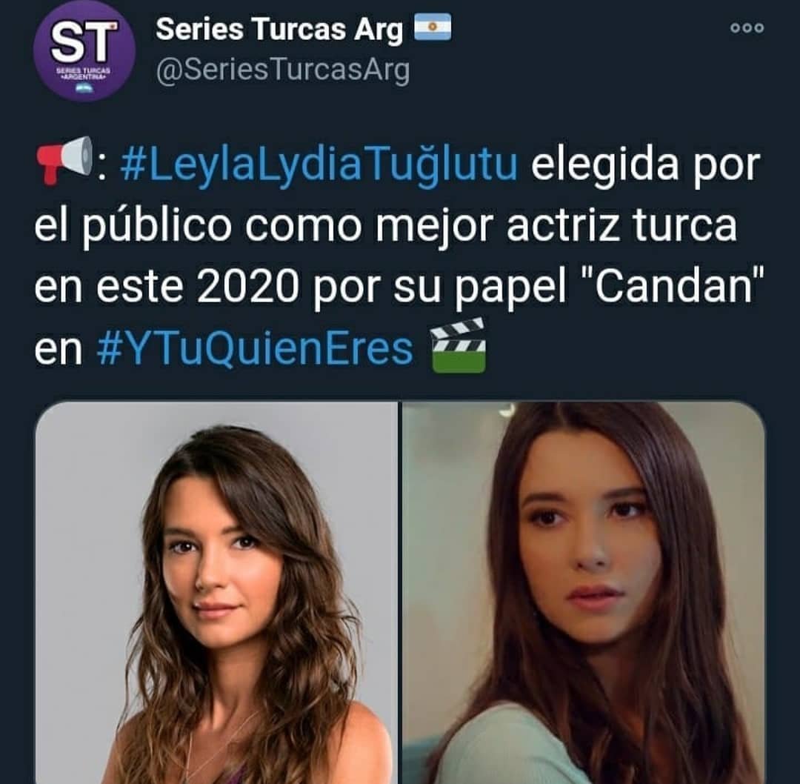Viewport: 800px width, 784px height.
Task: Click the Argentina flag emoji beside the name
Action: click(x=432, y=27)
